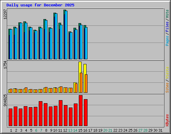
Task: Click the red KBytes bar for day 16
Action: point(85,113)
